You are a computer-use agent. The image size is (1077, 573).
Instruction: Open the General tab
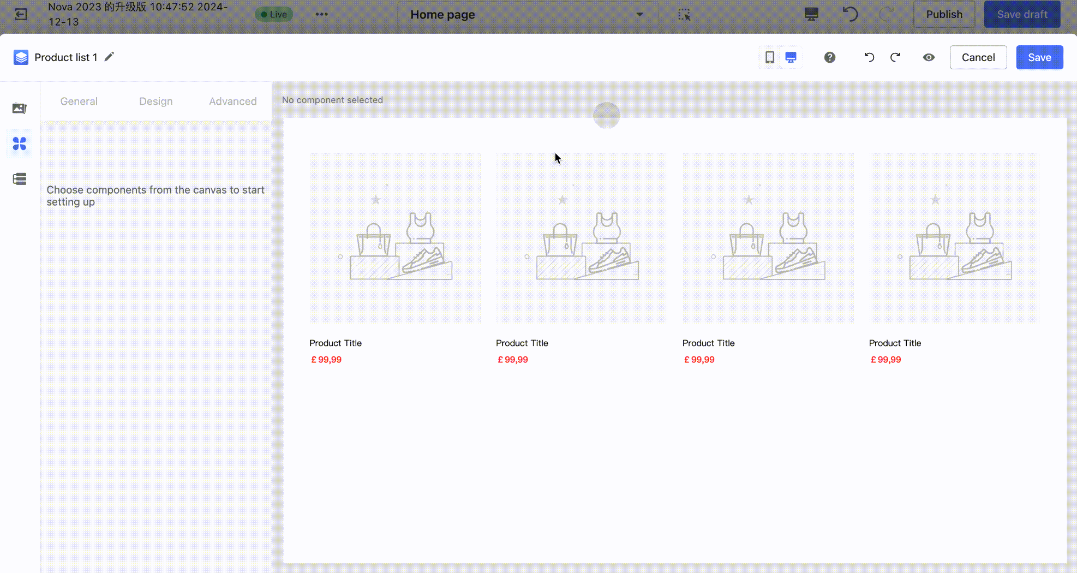pos(79,101)
